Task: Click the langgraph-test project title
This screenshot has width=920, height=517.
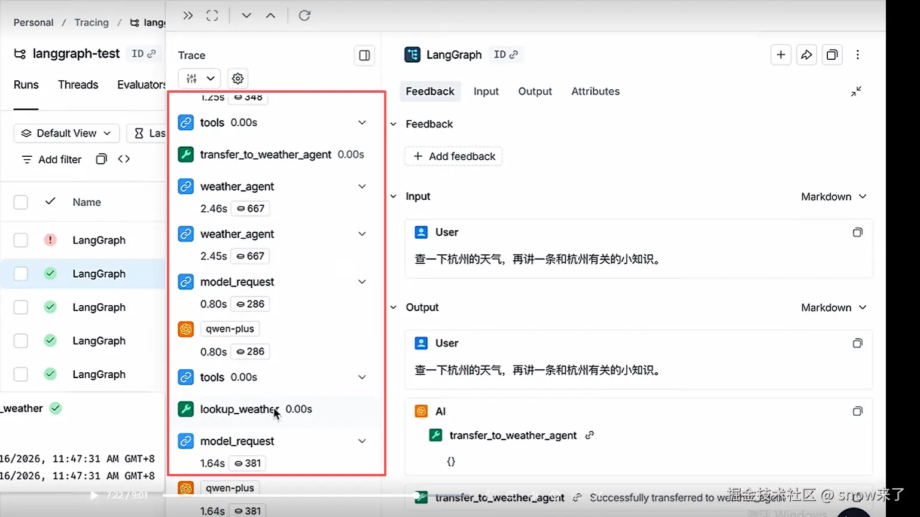Action: tap(76, 54)
